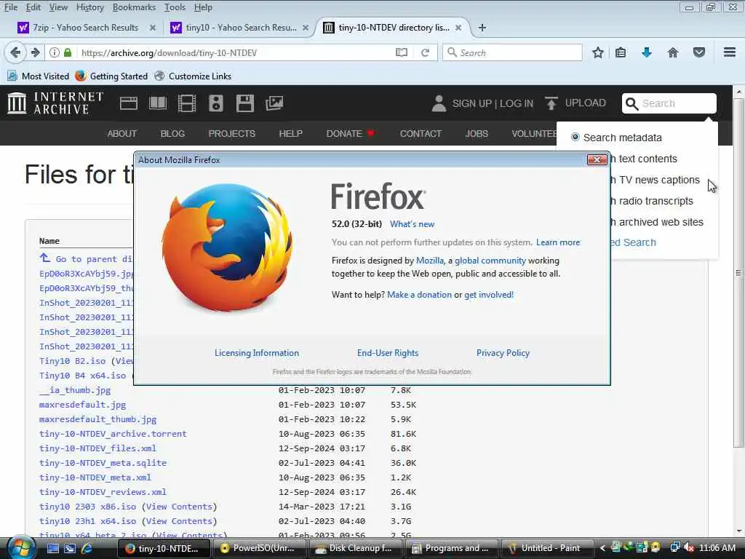Viewport: 745px width, 559px height.
Task: Show bookmarks list icon in toolbar
Action: [x=621, y=52]
